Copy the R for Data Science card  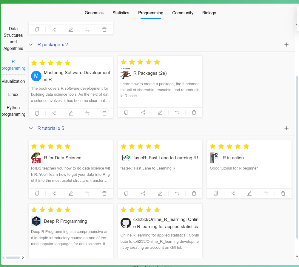(37, 193)
